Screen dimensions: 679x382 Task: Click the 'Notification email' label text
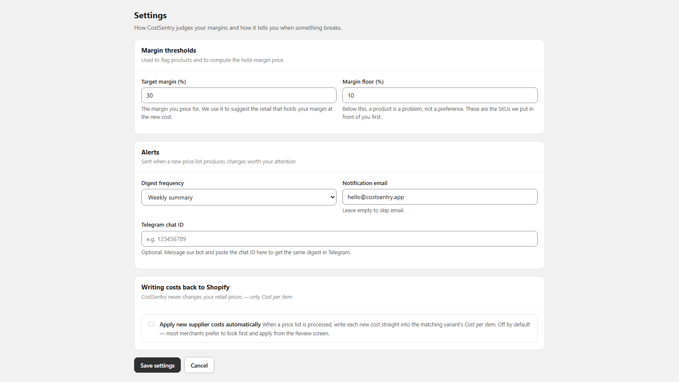pyautogui.click(x=365, y=183)
